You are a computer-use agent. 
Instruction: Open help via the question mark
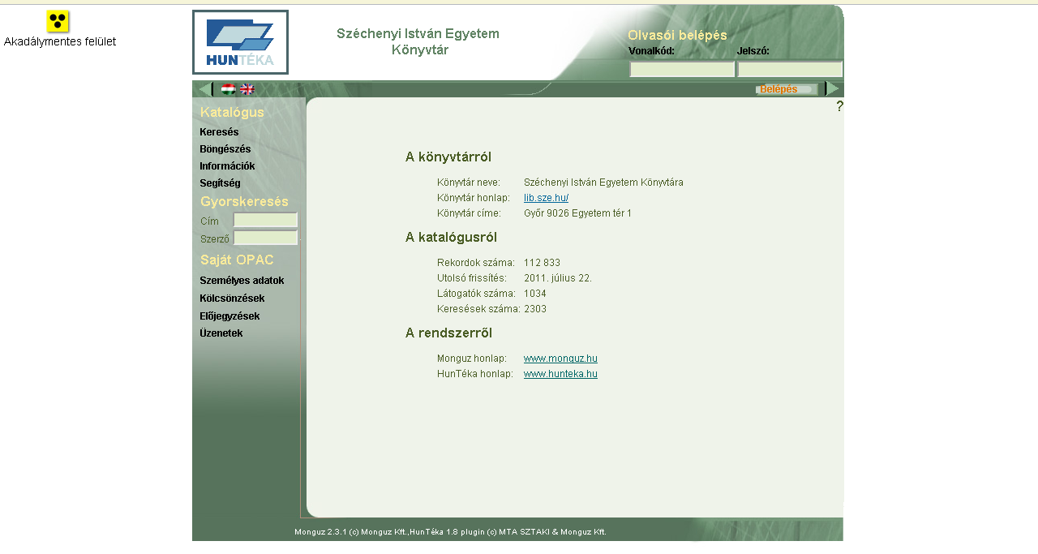[x=839, y=106]
